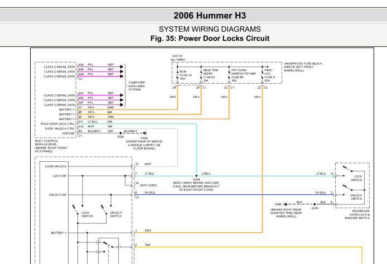Click ground label "G320"

[144, 138]
